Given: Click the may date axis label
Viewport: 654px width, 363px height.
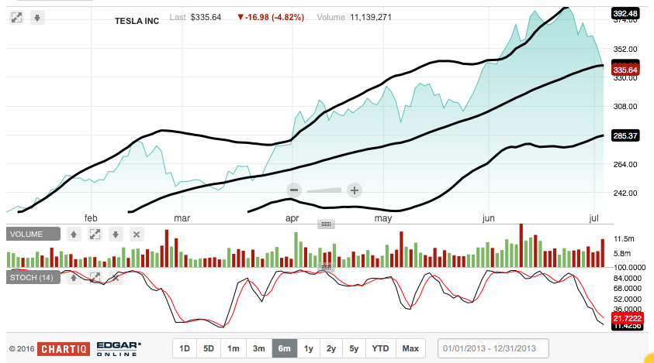Looking at the screenshot, I should coord(383,218).
